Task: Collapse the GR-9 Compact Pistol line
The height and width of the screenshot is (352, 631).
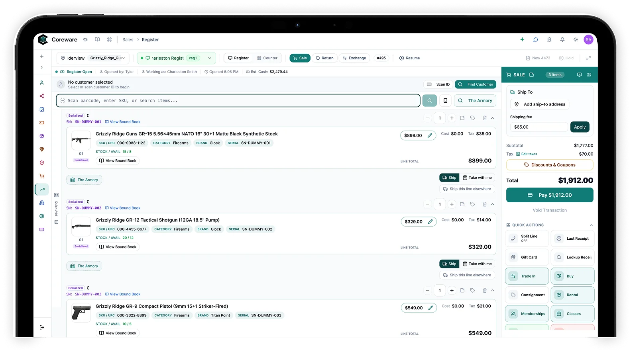Action: point(493,291)
